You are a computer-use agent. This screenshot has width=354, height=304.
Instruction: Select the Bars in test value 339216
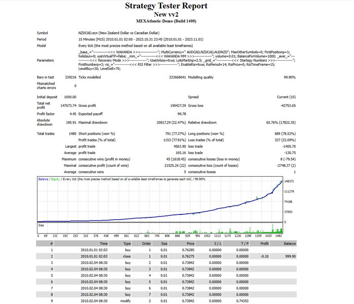70,77
